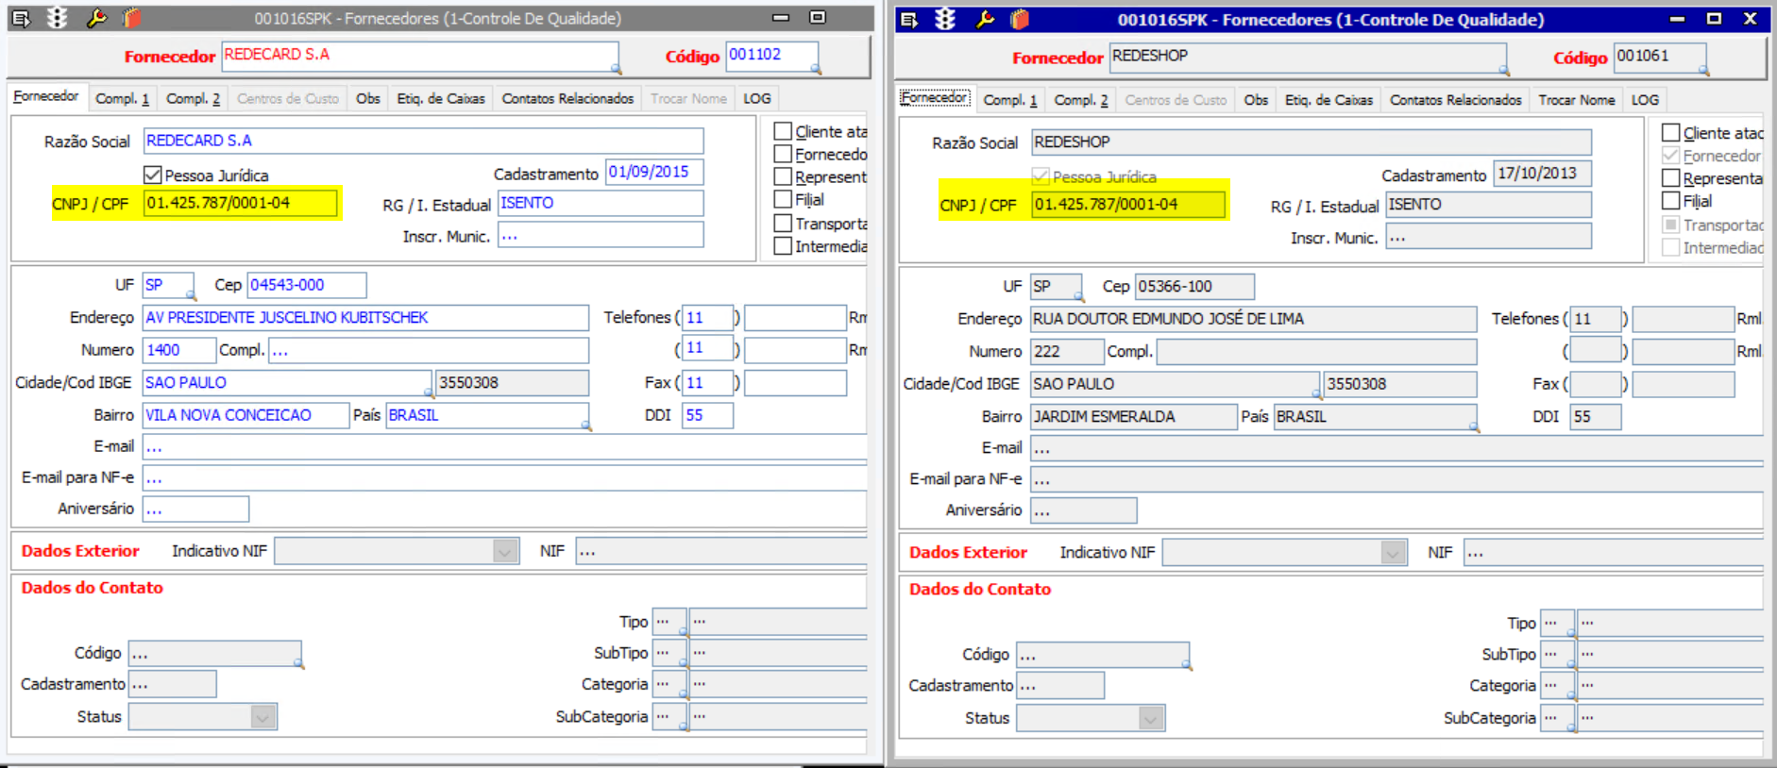The image size is (1777, 768).
Task: Open the menu list icon in the REDECARD window
Action: [21, 18]
